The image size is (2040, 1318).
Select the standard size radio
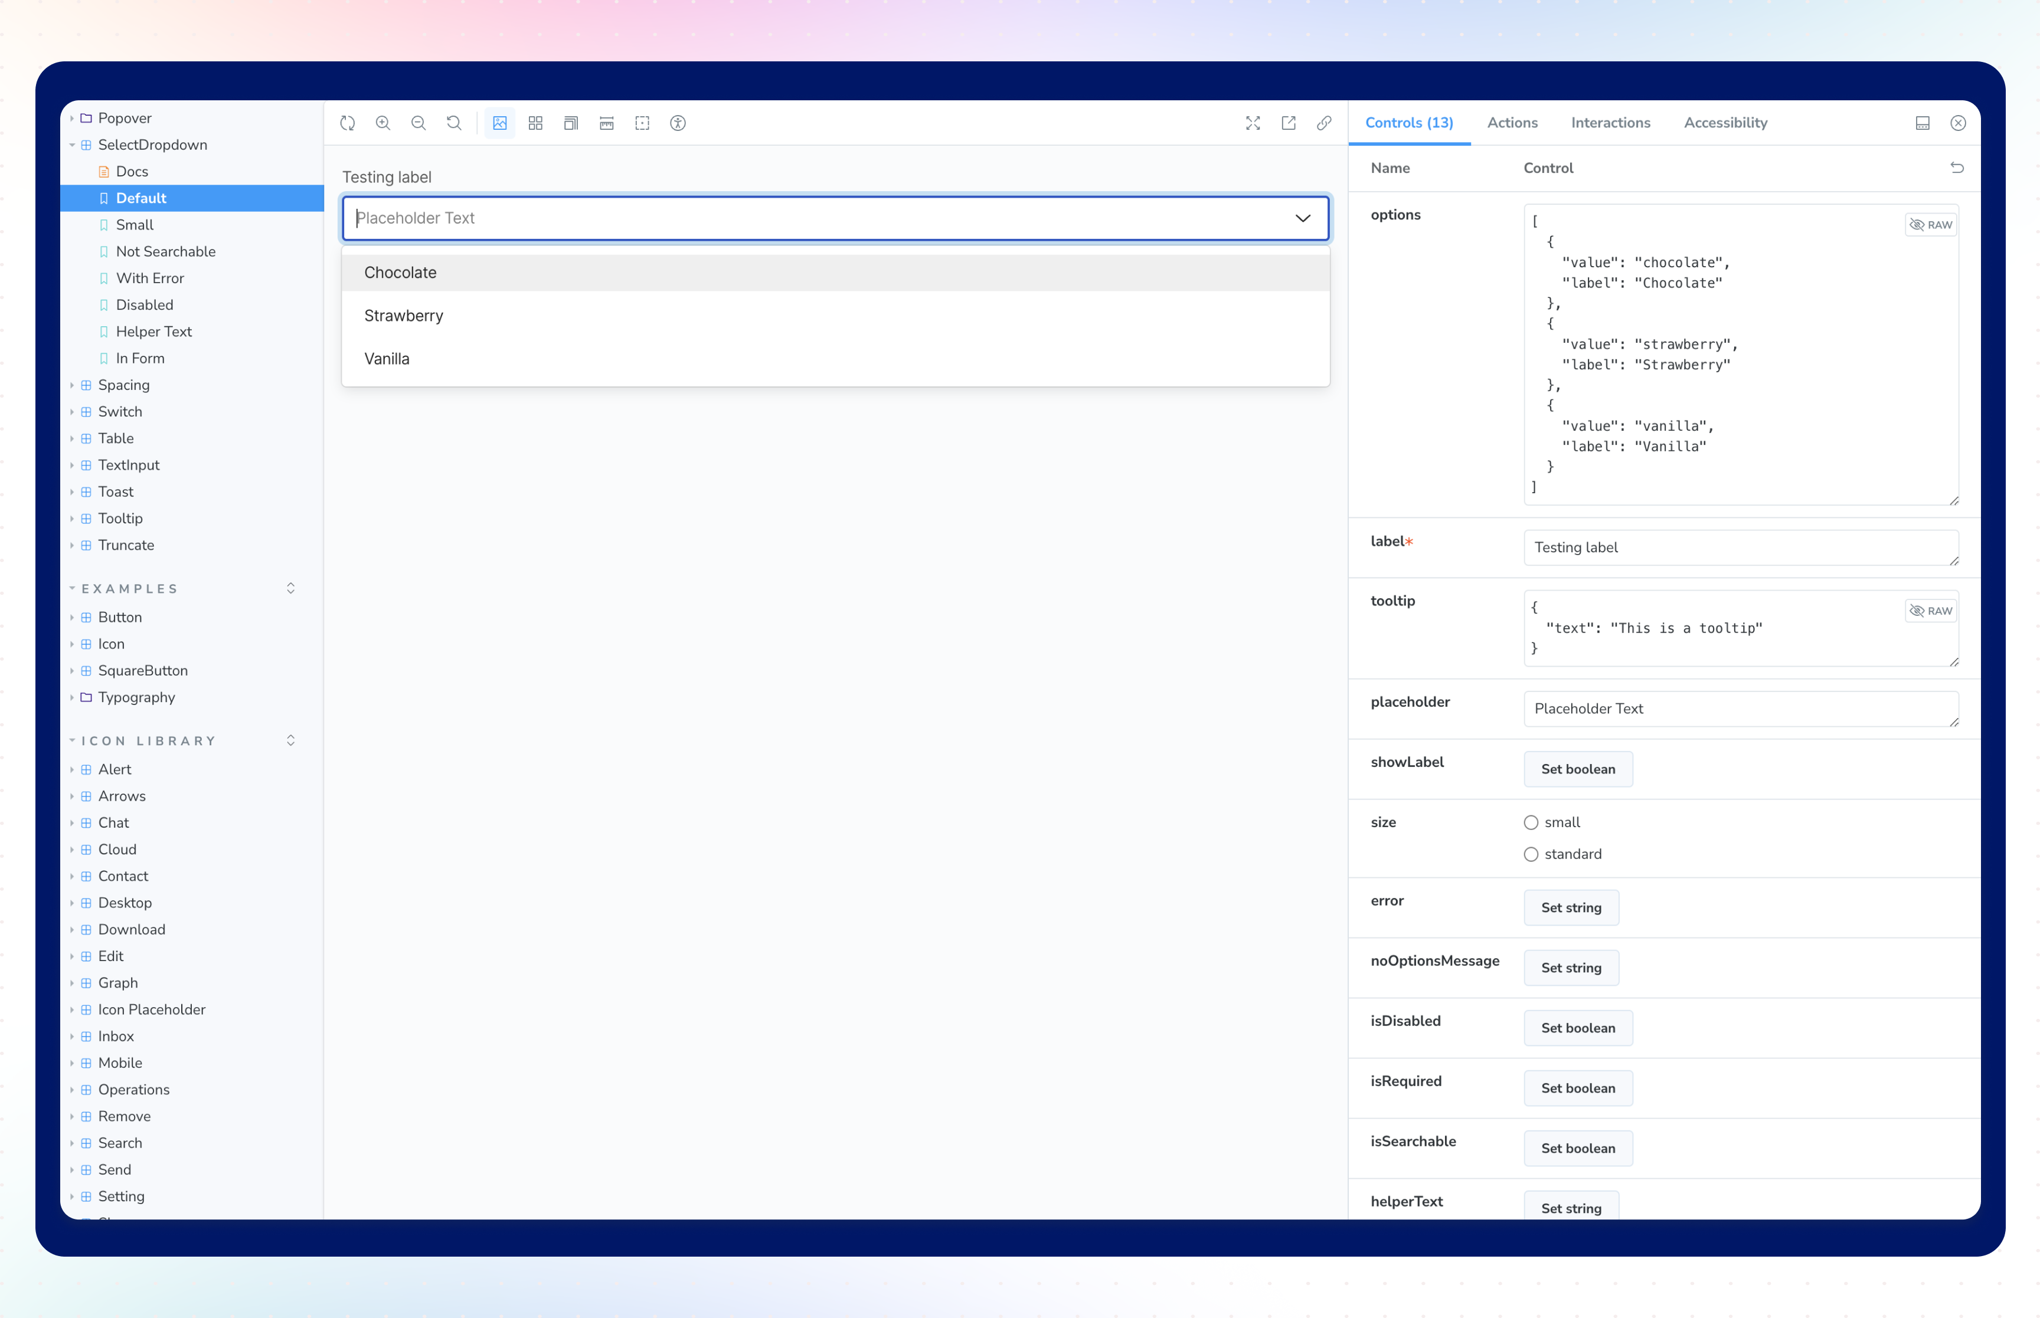coord(1532,854)
